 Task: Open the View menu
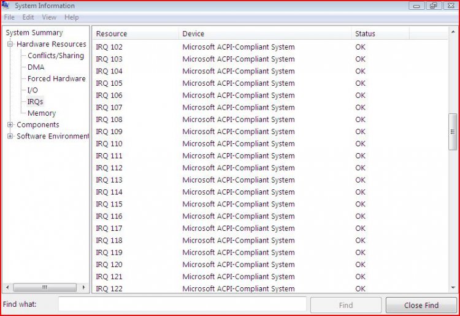tap(49, 17)
